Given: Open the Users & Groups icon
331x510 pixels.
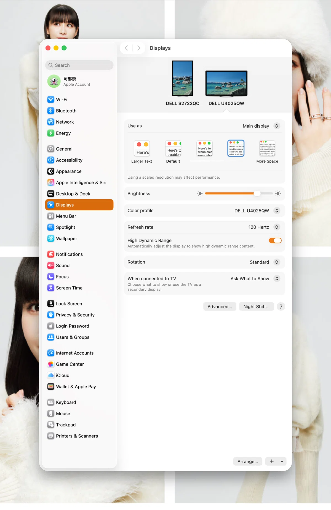Looking at the screenshot, I should pos(51,337).
